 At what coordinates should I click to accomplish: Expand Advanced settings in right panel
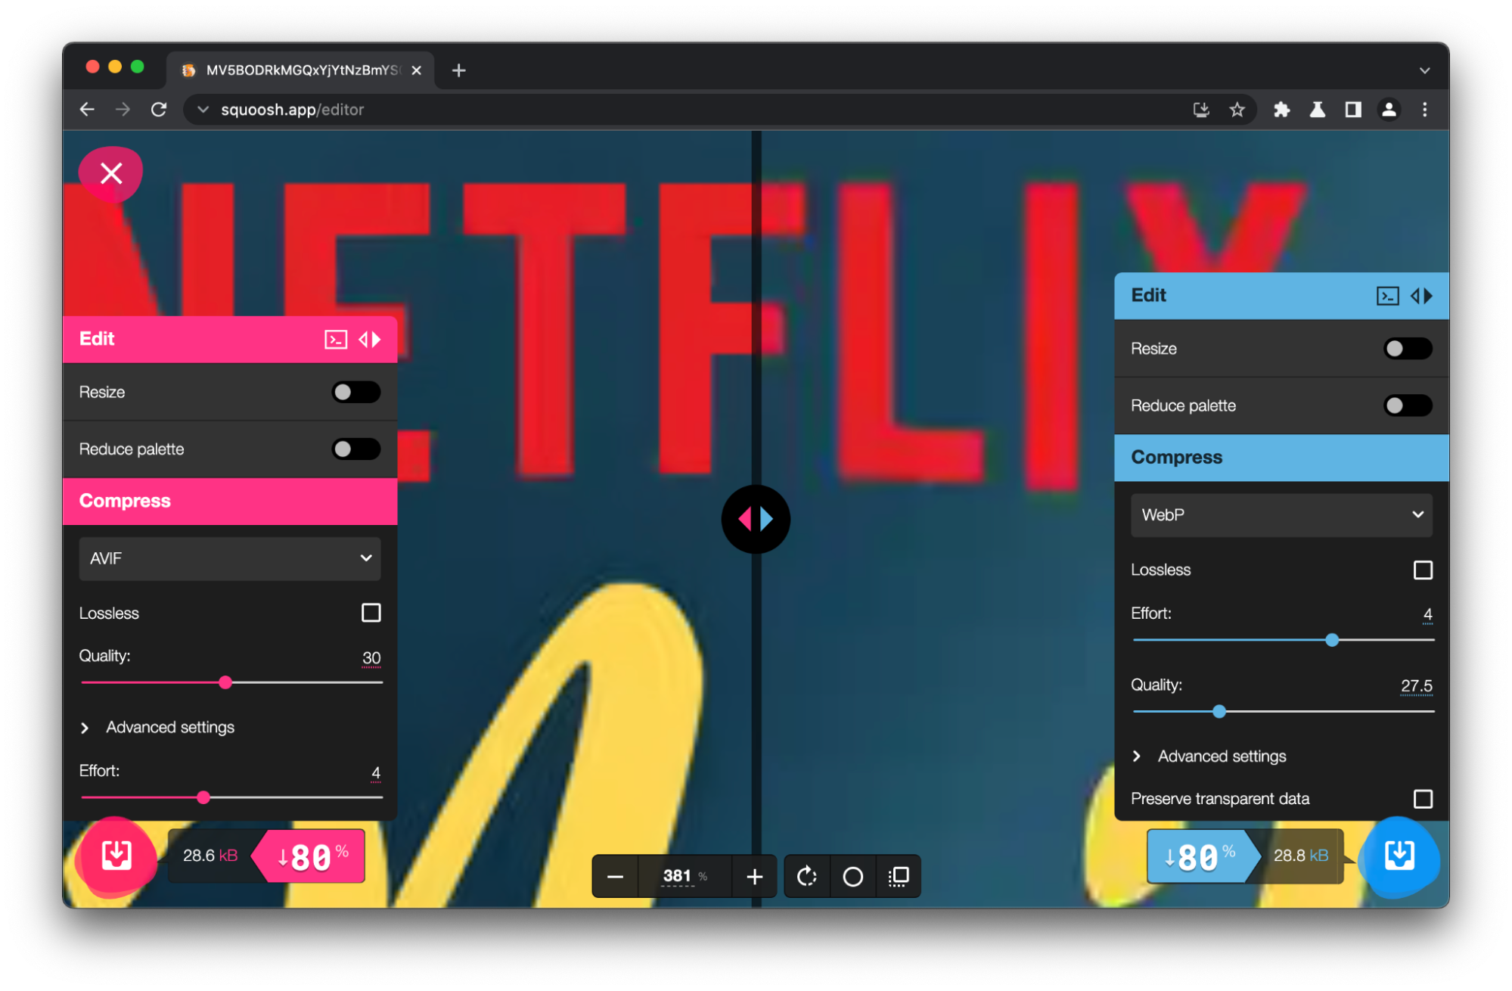pyautogui.click(x=1209, y=756)
